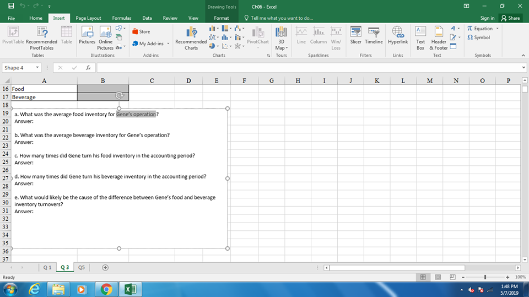Insert a Column sparkline
529x297 pixels.
point(318,35)
